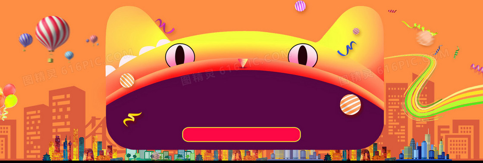This screenshot has height=163, width=483.
Task: Click the magenta curled ribbon on the left ear
Action: click(165, 26)
